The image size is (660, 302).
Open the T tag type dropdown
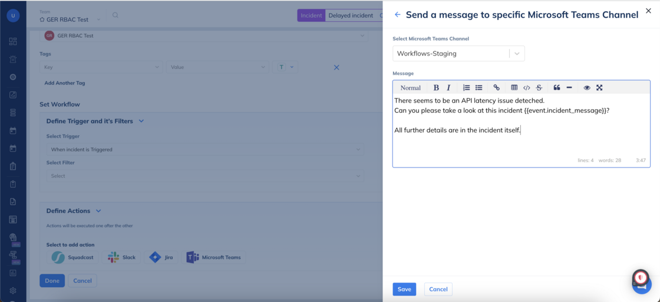pos(285,67)
